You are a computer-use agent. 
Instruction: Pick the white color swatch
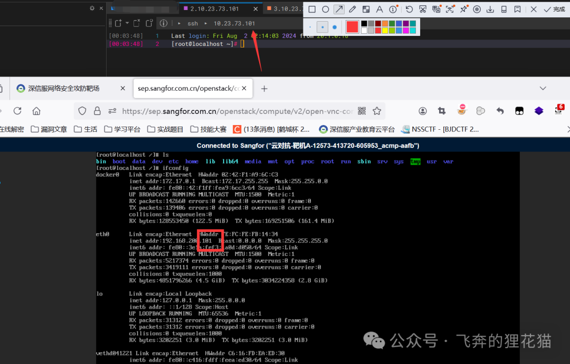pos(364,31)
